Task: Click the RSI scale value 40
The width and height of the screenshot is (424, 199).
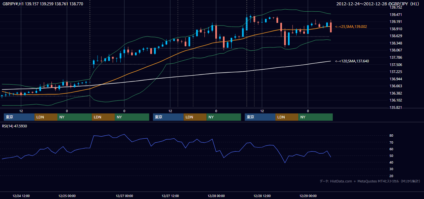Action: [x=391, y=162]
